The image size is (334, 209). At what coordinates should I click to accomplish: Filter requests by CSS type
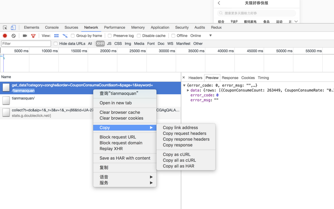click(x=118, y=44)
